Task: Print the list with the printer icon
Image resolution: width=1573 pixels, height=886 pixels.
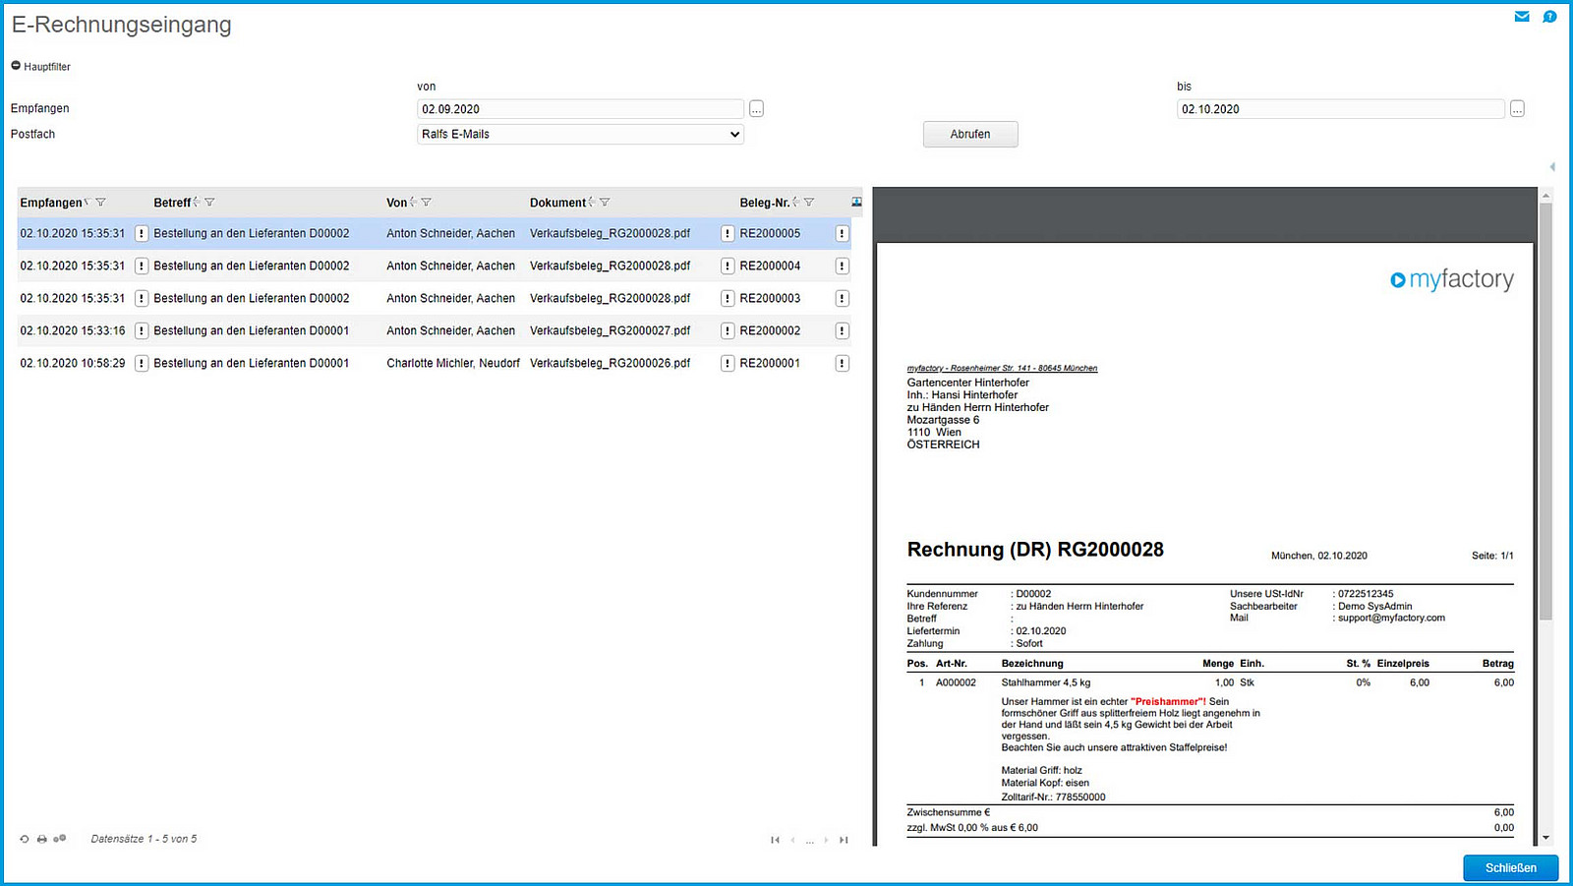Action: [x=42, y=839]
